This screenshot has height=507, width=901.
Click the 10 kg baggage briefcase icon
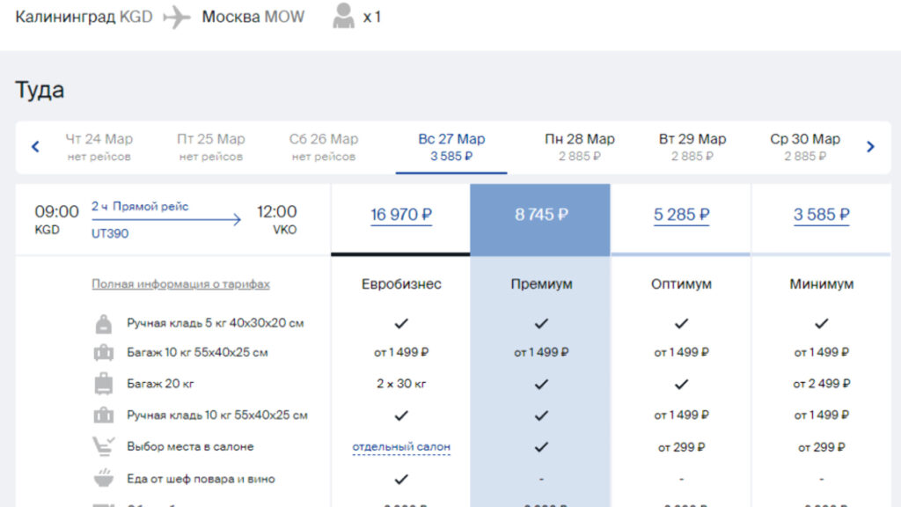pos(104,352)
